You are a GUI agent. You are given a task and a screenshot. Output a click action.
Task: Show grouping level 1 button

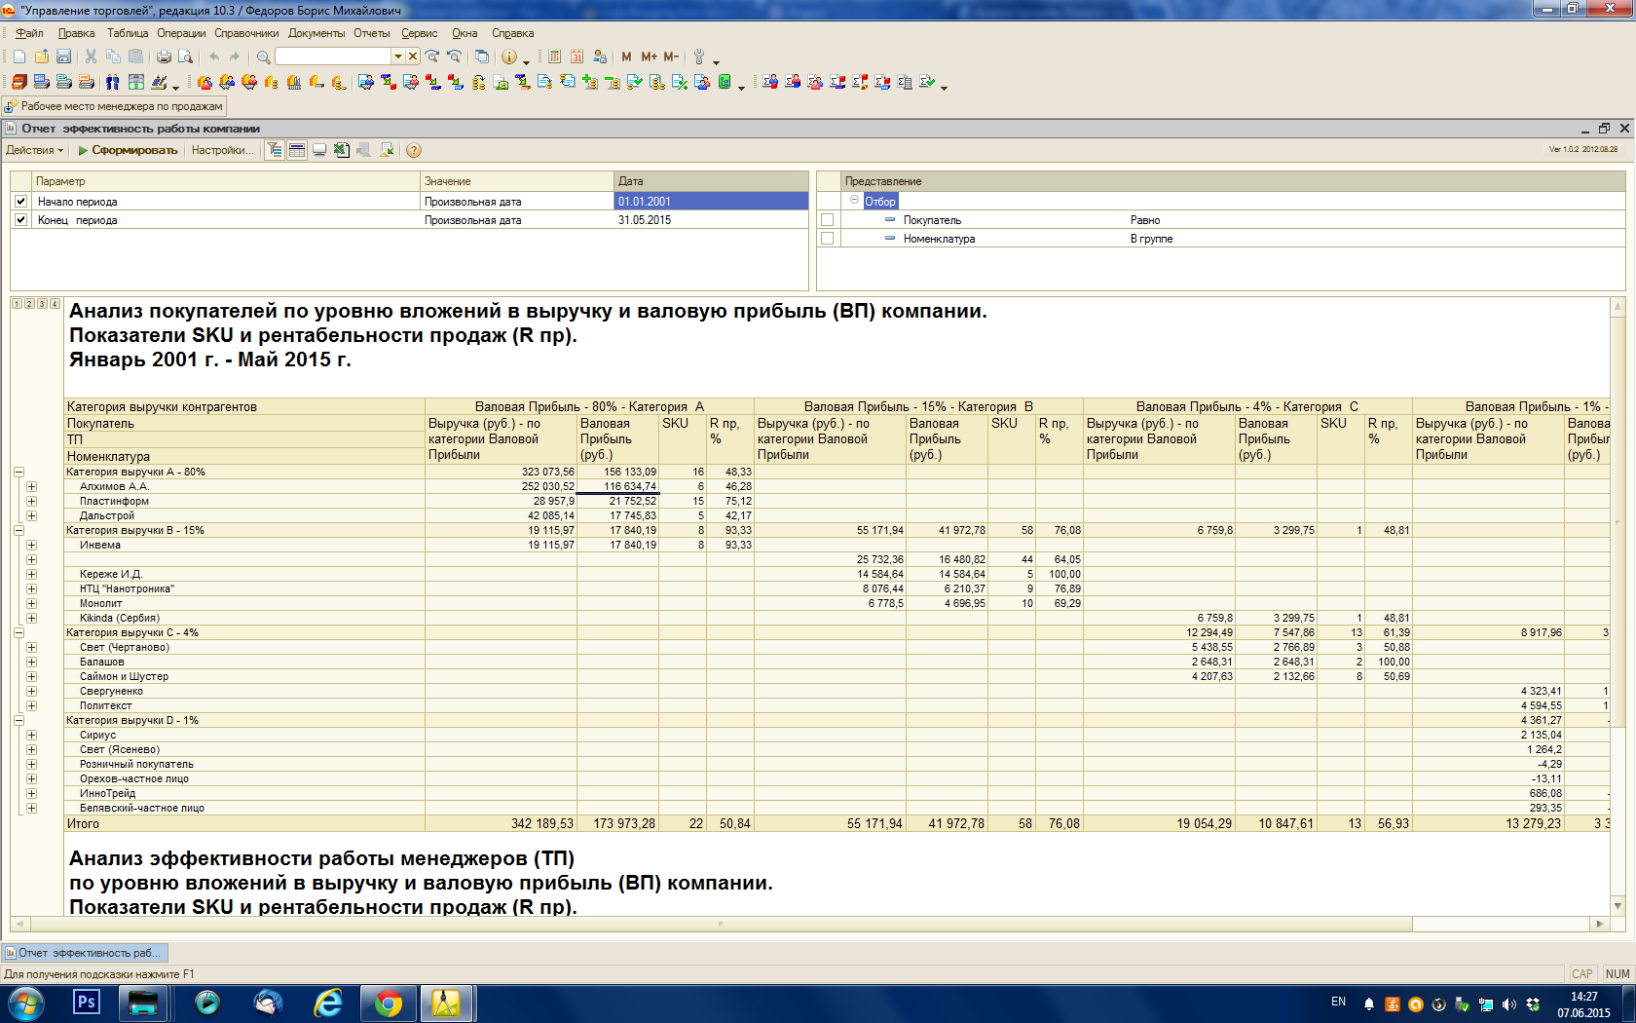coord(17,304)
